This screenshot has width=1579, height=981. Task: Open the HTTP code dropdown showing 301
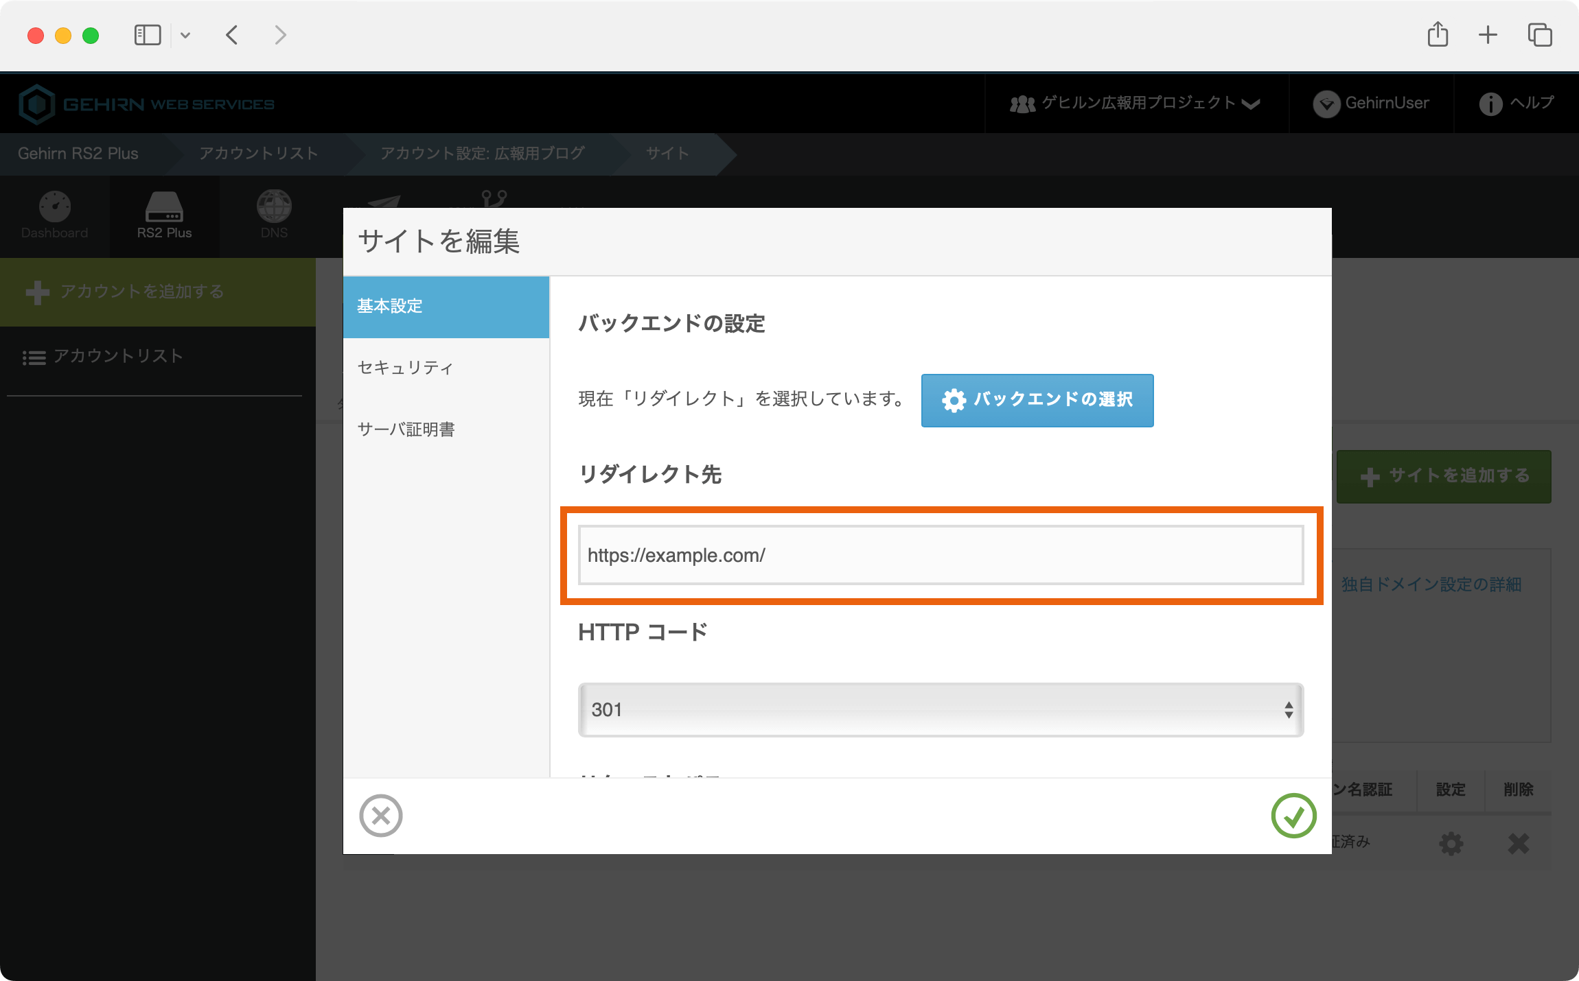940,709
